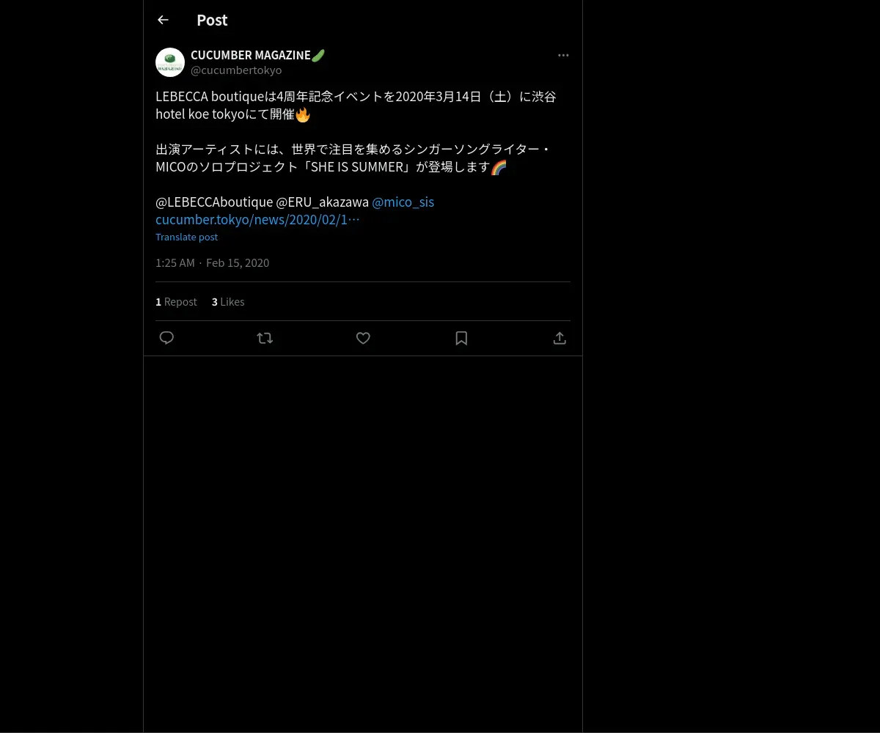Click the share upload icon

tap(560, 338)
